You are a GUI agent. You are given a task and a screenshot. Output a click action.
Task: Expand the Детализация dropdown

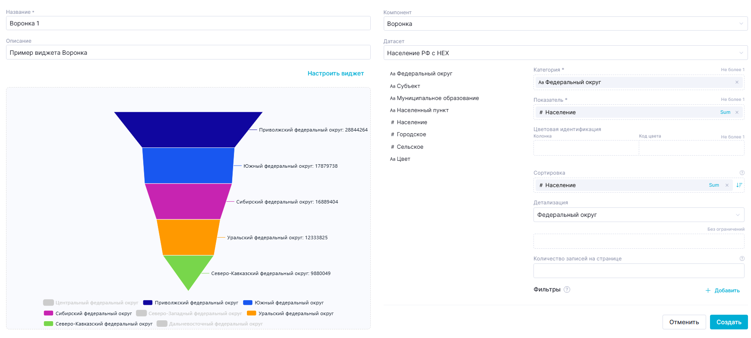(x=639, y=215)
